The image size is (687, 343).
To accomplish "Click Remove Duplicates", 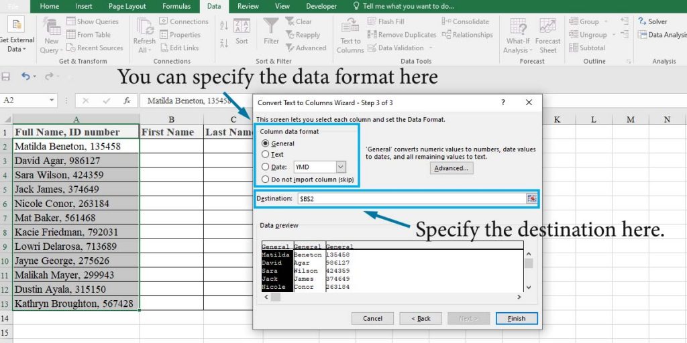I will click(402, 35).
